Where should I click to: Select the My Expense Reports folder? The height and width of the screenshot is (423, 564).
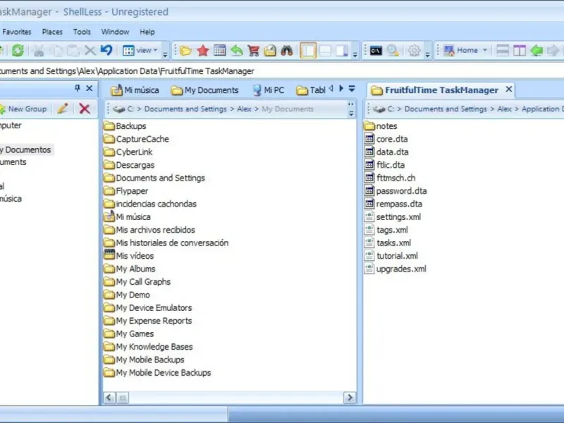[x=148, y=321]
